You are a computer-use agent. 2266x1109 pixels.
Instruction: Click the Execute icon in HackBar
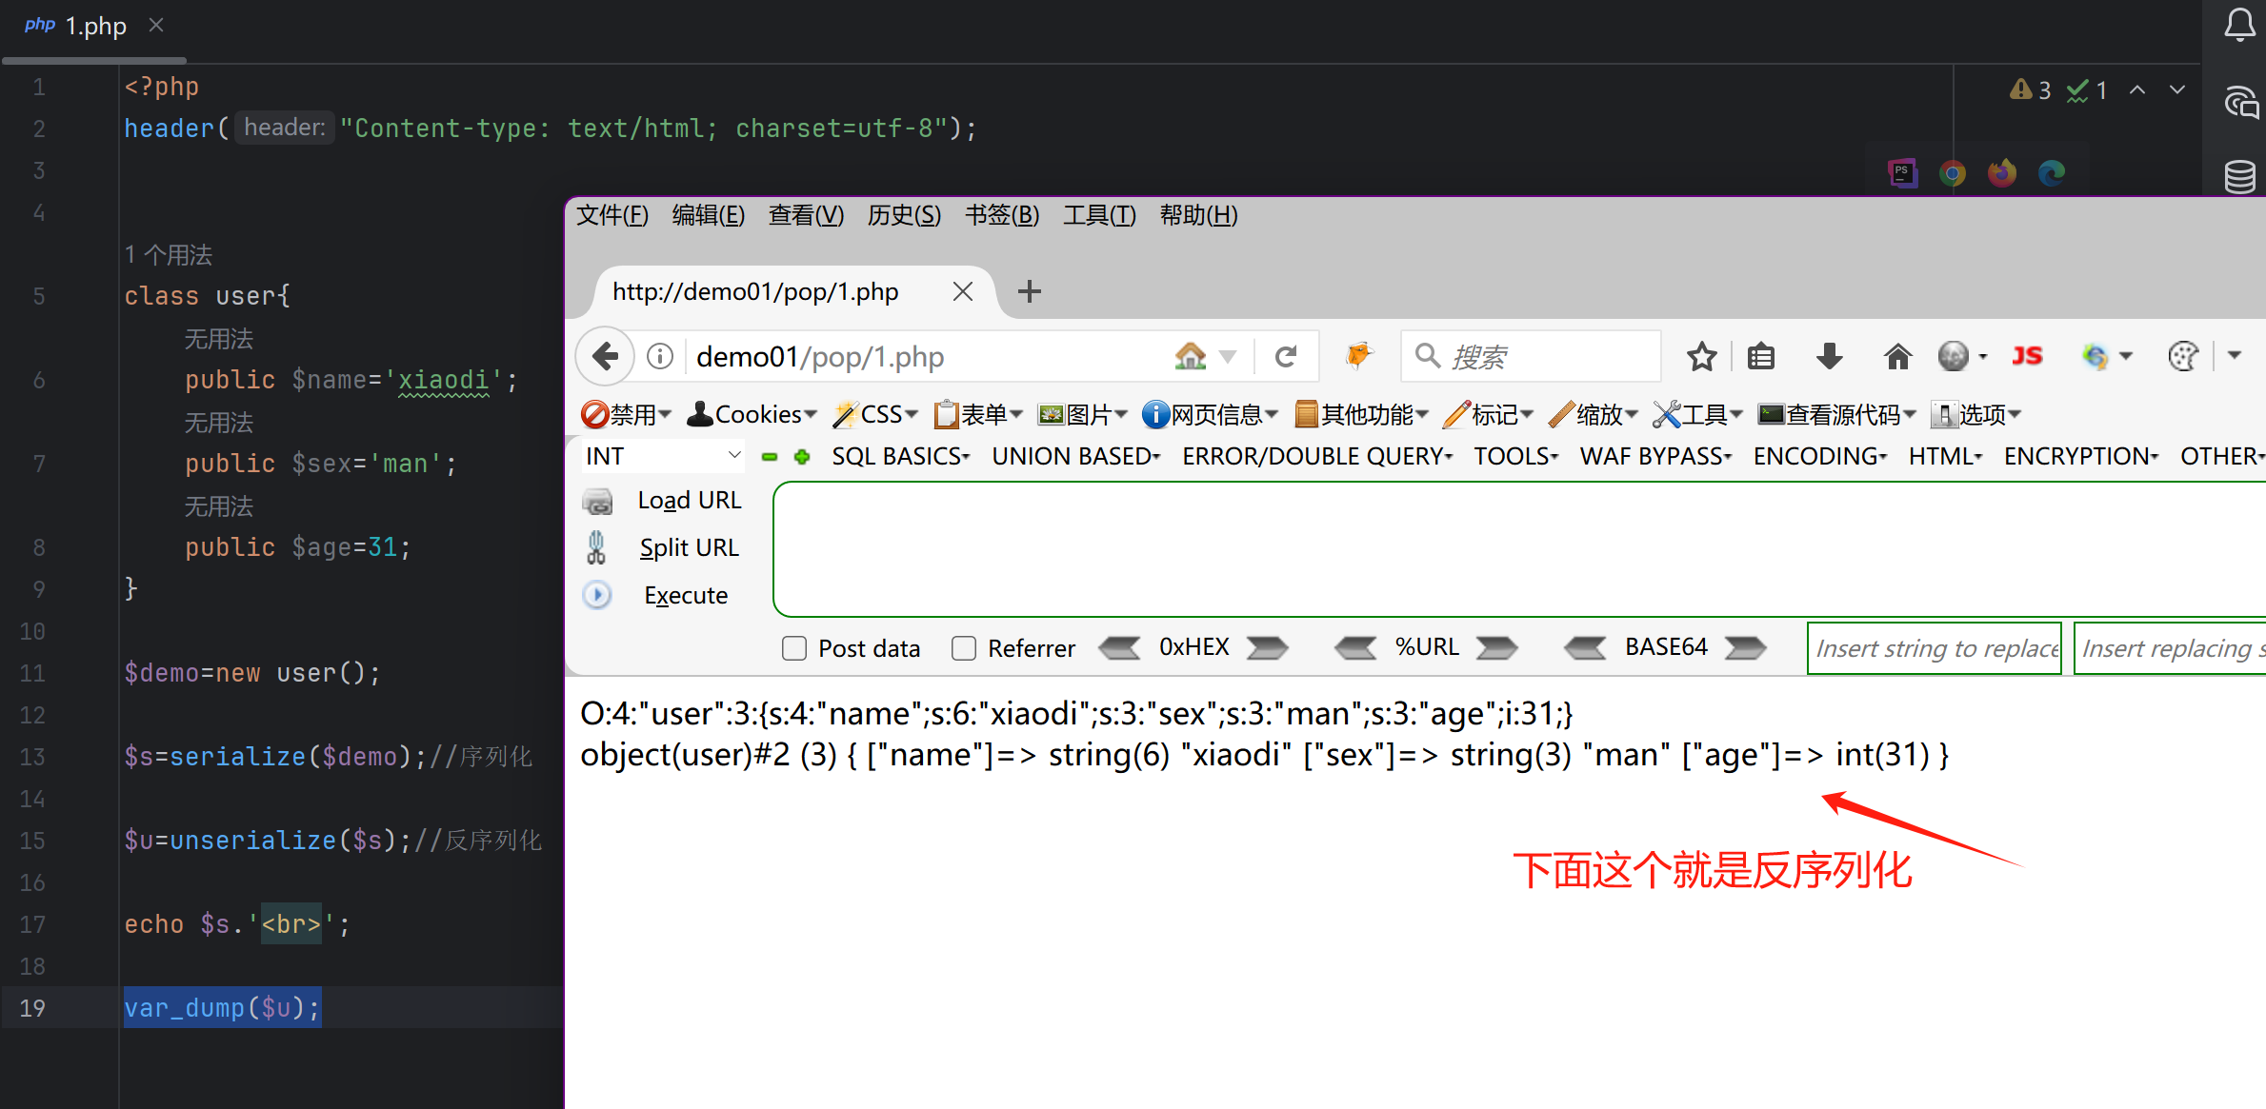[597, 594]
